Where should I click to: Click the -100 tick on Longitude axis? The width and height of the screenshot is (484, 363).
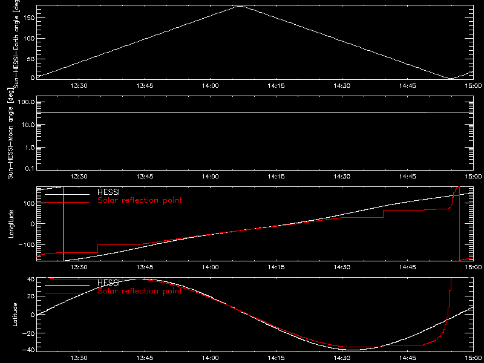tap(26, 244)
